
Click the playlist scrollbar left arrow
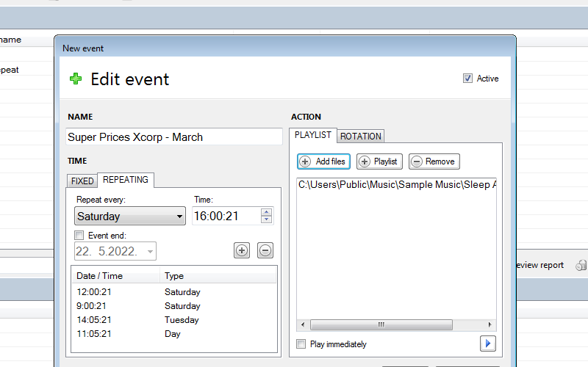[x=303, y=324]
